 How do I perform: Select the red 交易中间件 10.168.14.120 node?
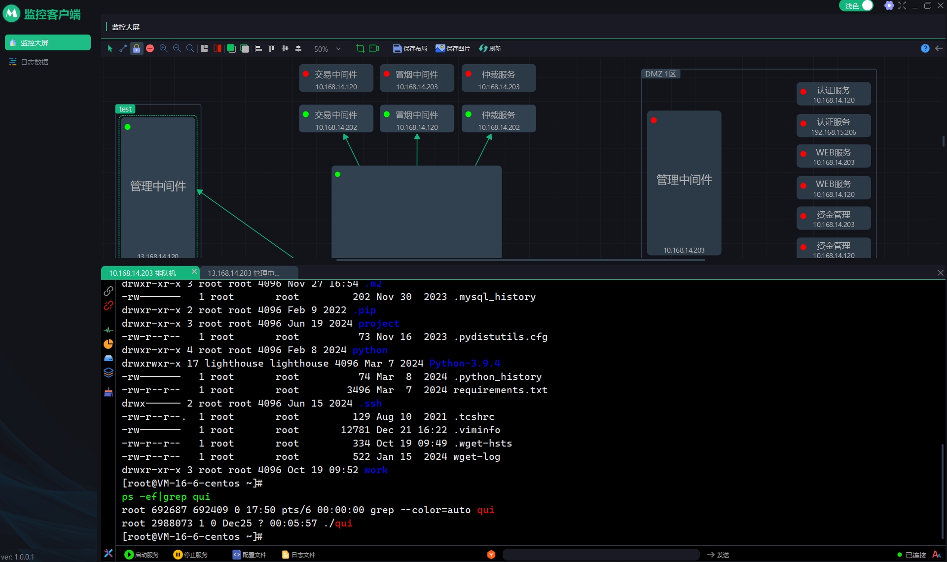pos(336,78)
